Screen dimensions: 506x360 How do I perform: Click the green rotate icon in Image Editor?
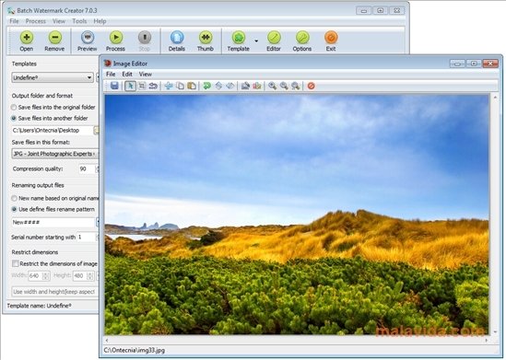(x=206, y=86)
